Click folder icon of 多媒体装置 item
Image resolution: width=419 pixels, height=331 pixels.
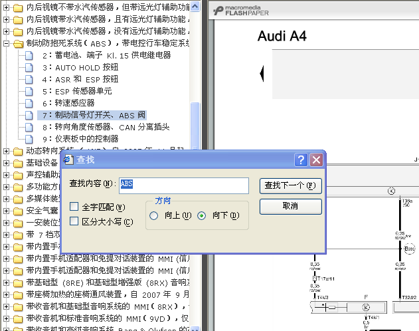click(18, 199)
